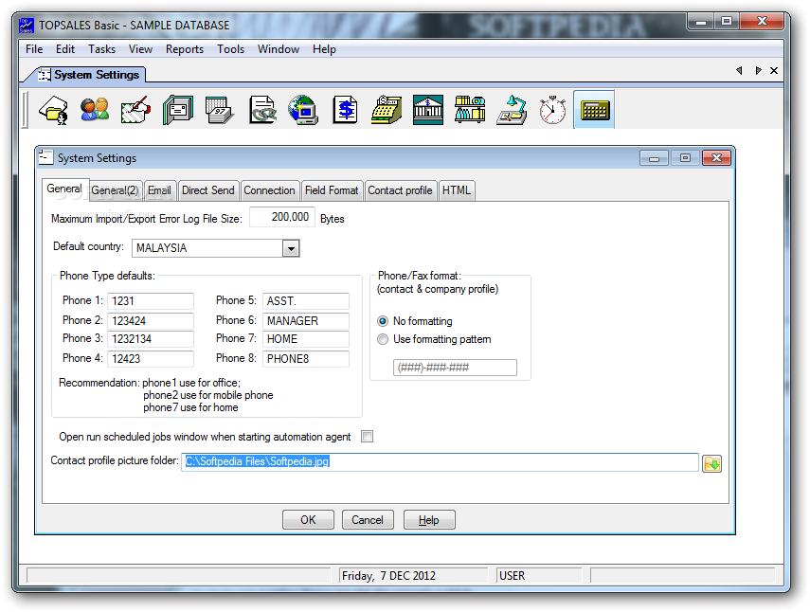Click the status bar date Friday, 7 DEC 2012
This screenshot has height=612, width=810.
pos(388,576)
